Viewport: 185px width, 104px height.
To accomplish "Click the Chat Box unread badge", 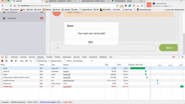I will [42, 18].
